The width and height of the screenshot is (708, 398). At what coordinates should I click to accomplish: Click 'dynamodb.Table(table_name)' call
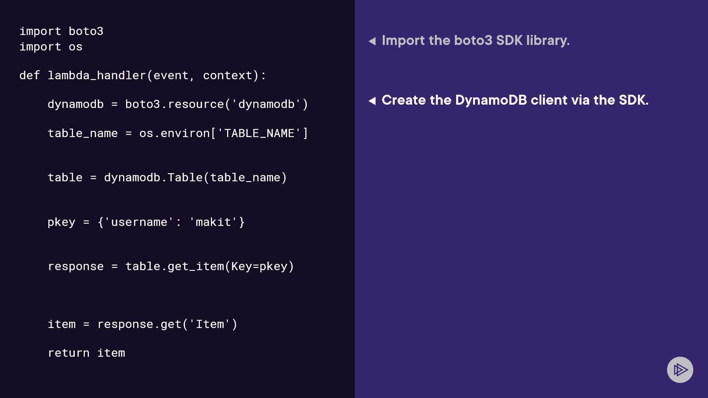click(x=195, y=178)
